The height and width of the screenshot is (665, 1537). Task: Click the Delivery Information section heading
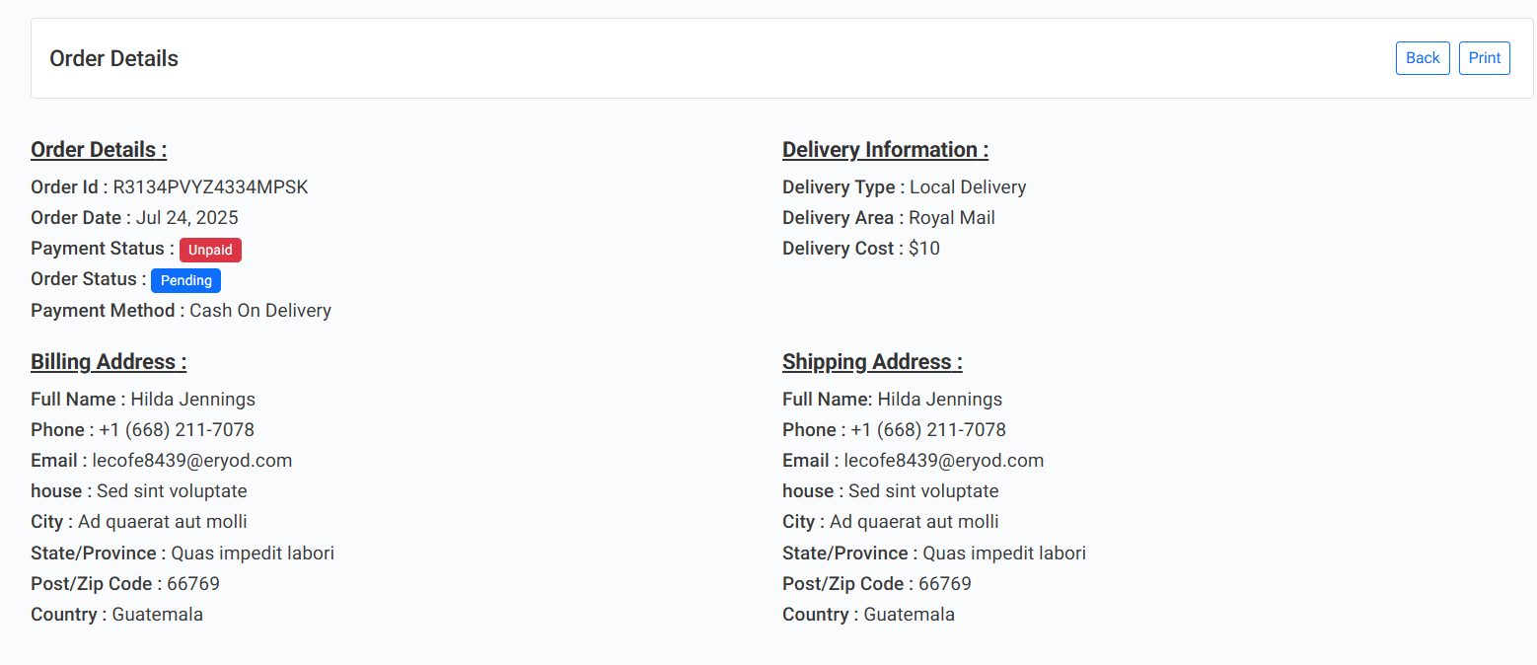click(885, 150)
